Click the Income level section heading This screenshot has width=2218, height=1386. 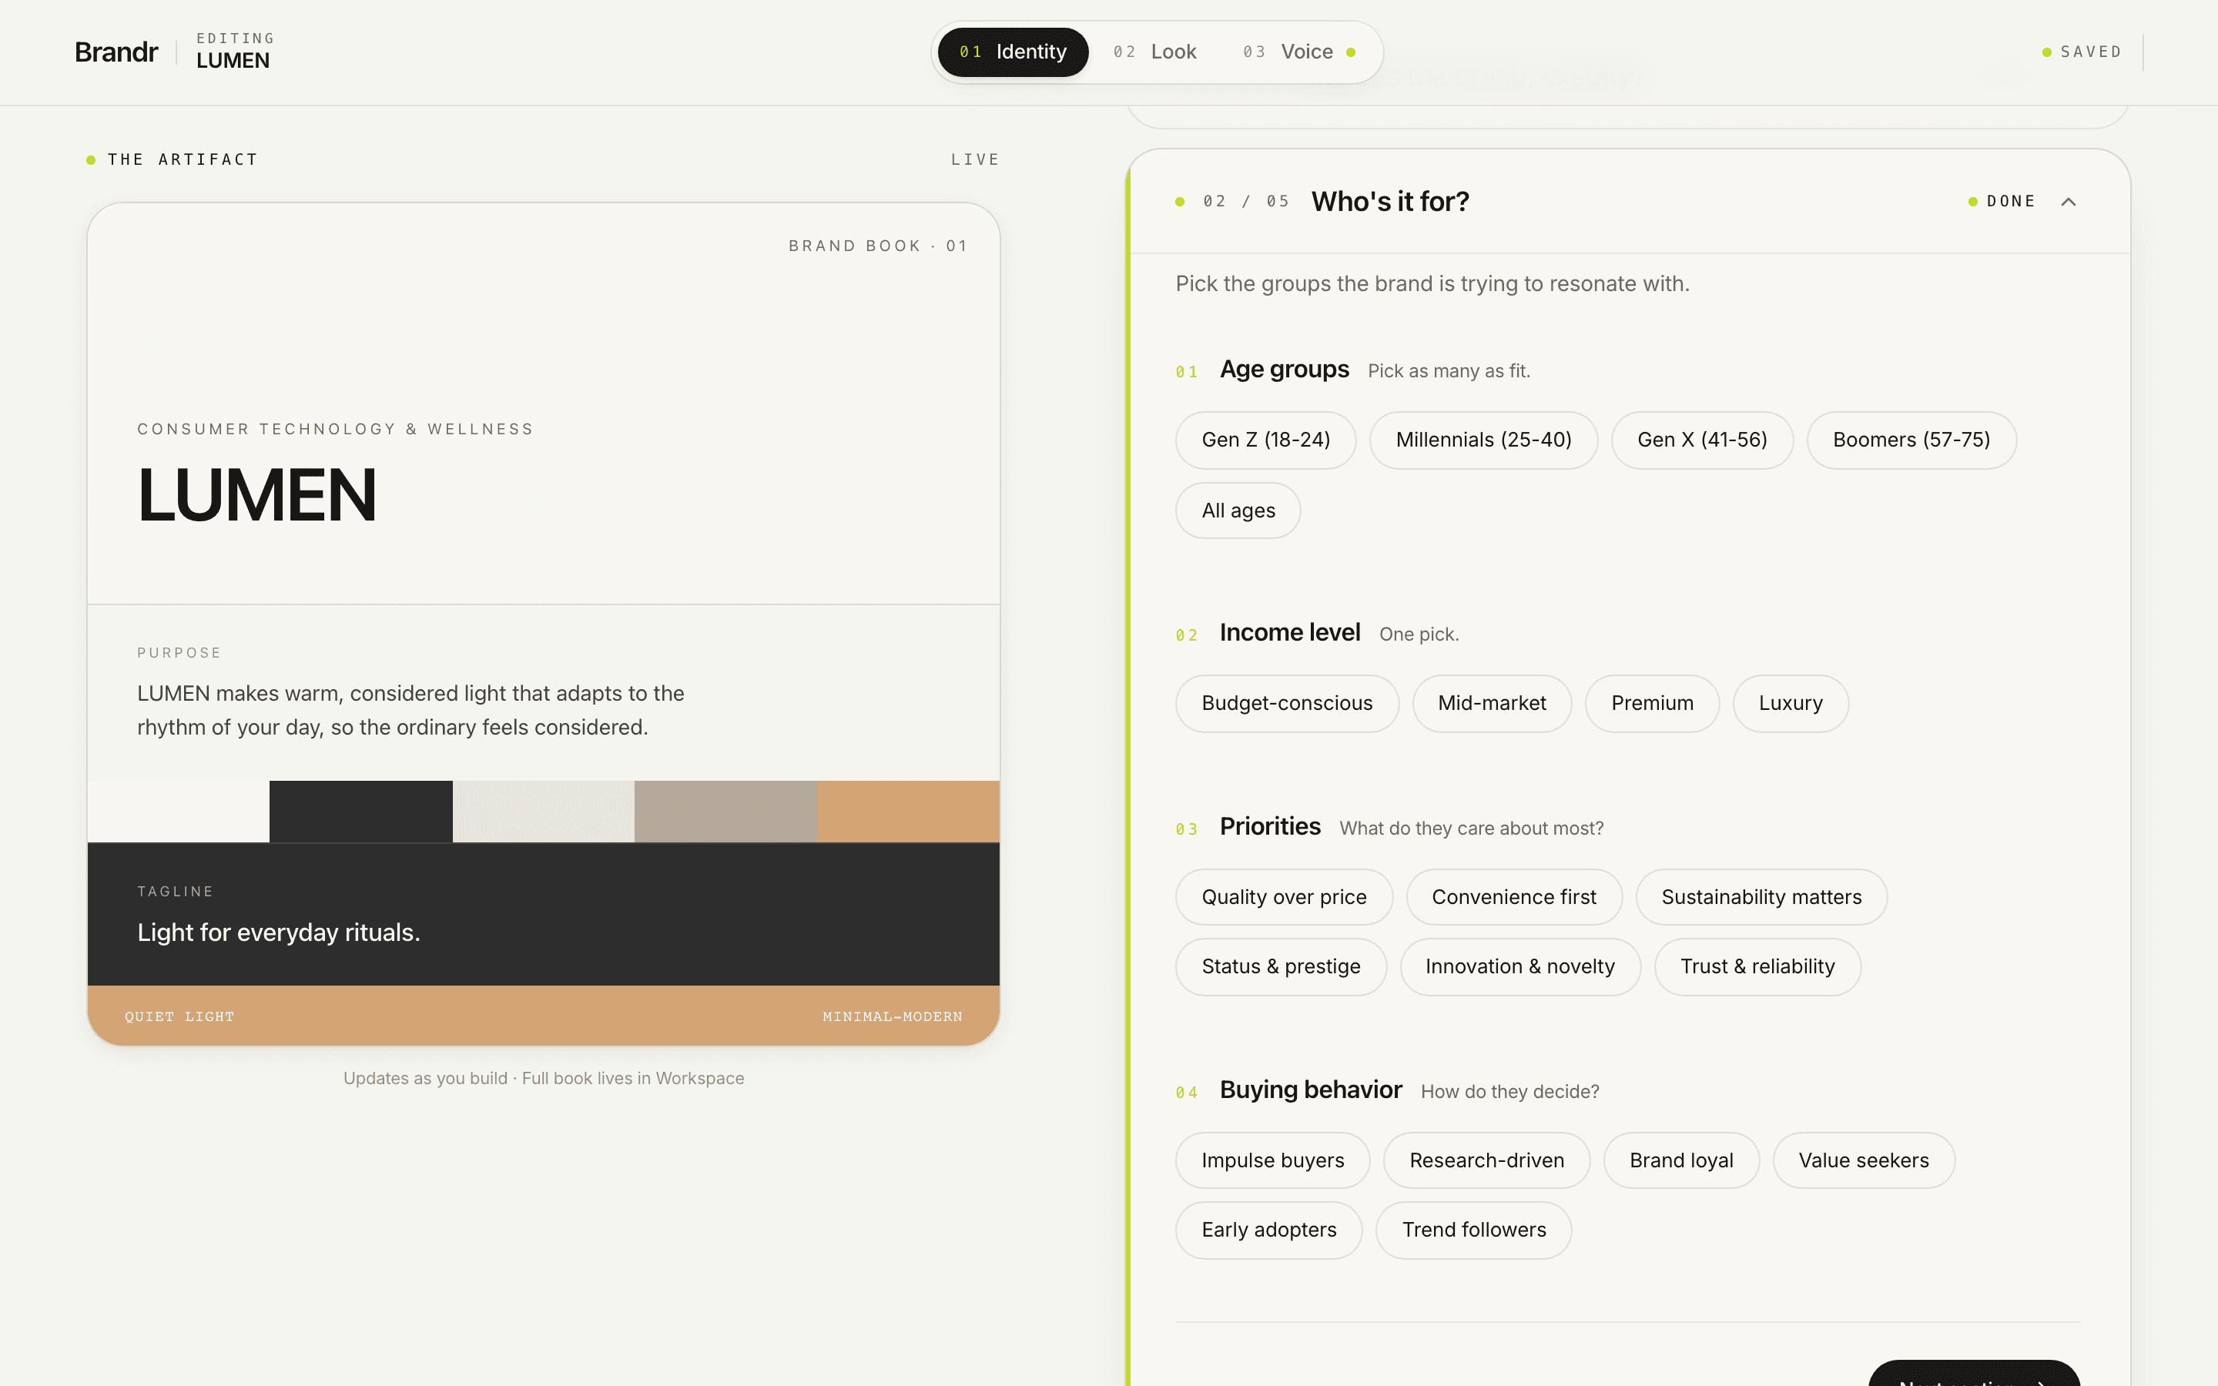point(1289,632)
